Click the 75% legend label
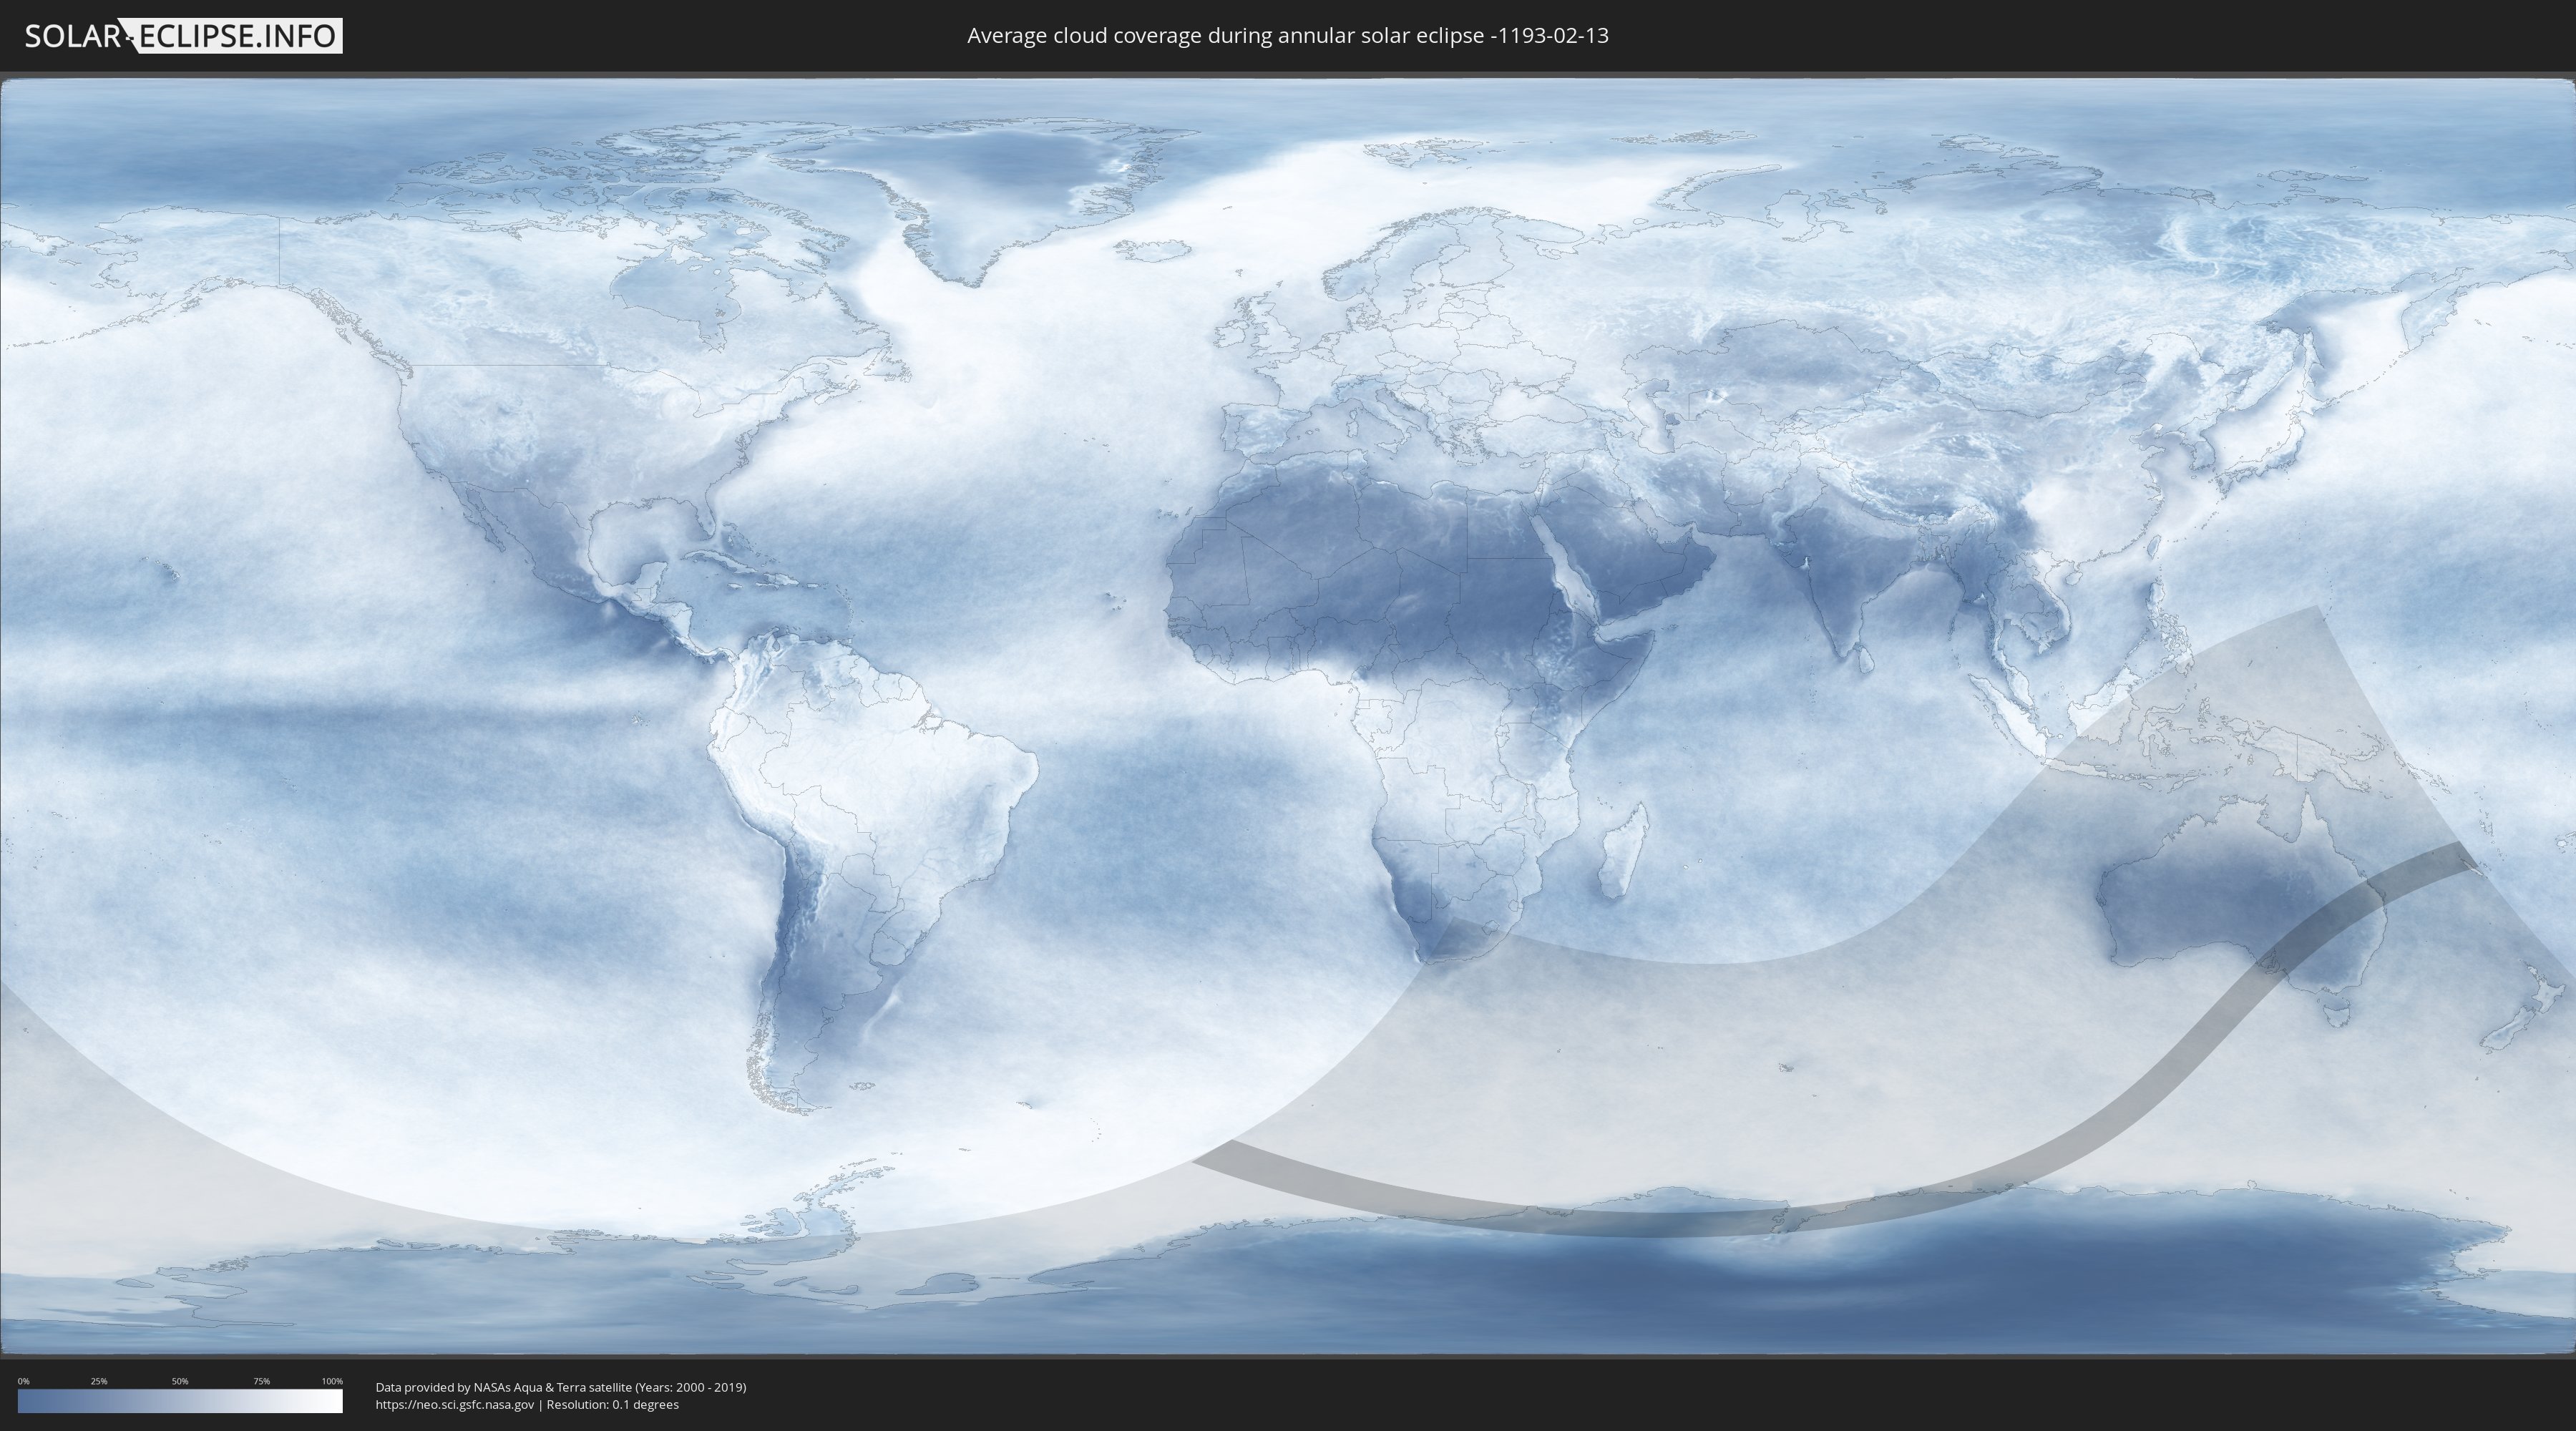This screenshot has height=1431, width=2576. point(261,1381)
